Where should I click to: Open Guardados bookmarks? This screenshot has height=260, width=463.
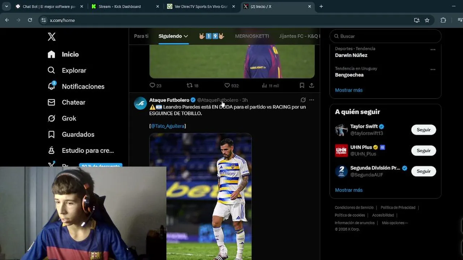pos(71,134)
